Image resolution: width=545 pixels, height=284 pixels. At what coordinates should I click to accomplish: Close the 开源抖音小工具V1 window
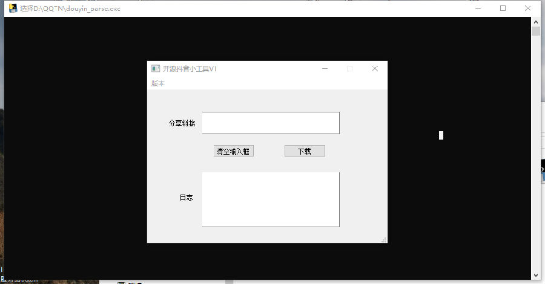(375, 69)
